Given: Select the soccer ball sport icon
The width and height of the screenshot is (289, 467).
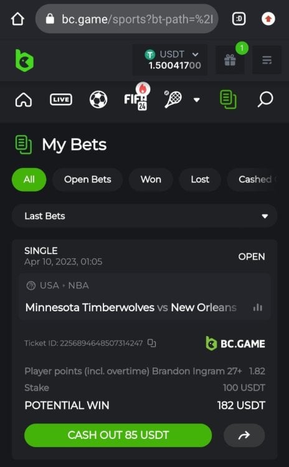Looking at the screenshot, I should click(x=98, y=100).
